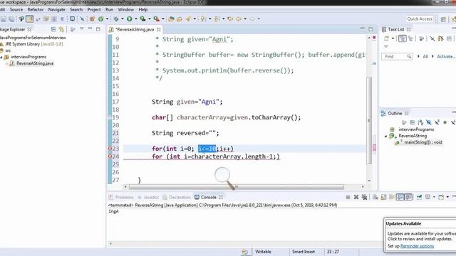456x256 pixels.
Task: Click Remove Launch in Console toolbar
Action: tap(356, 197)
